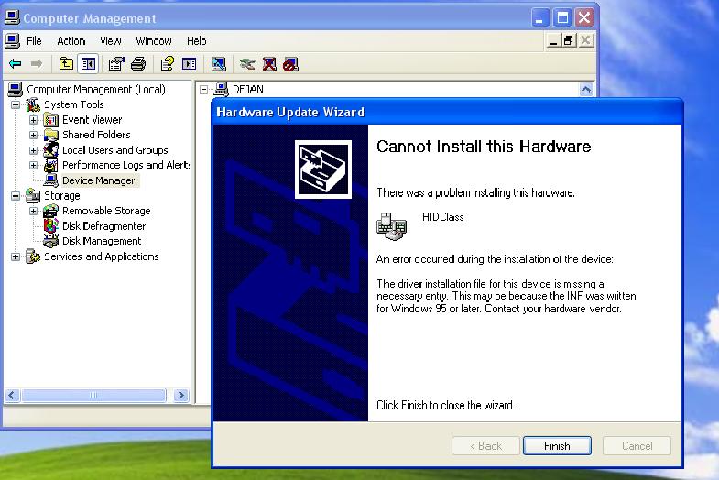
Task: Click the "HIDClass" device name text
Action: pyautogui.click(x=443, y=217)
